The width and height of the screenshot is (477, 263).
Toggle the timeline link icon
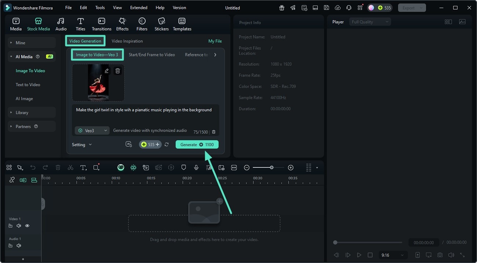pyautogui.click(x=12, y=180)
